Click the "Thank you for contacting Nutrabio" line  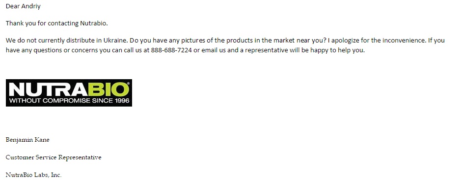click(x=56, y=23)
